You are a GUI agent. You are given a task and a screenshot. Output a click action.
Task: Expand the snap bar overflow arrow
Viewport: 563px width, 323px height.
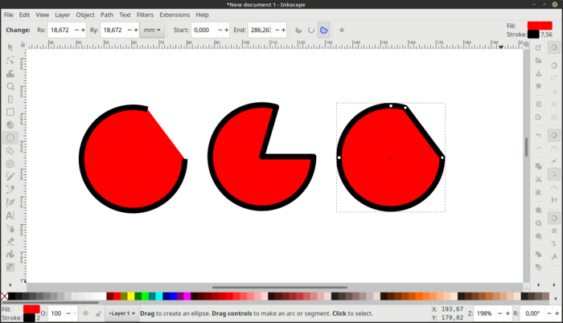tap(554, 284)
